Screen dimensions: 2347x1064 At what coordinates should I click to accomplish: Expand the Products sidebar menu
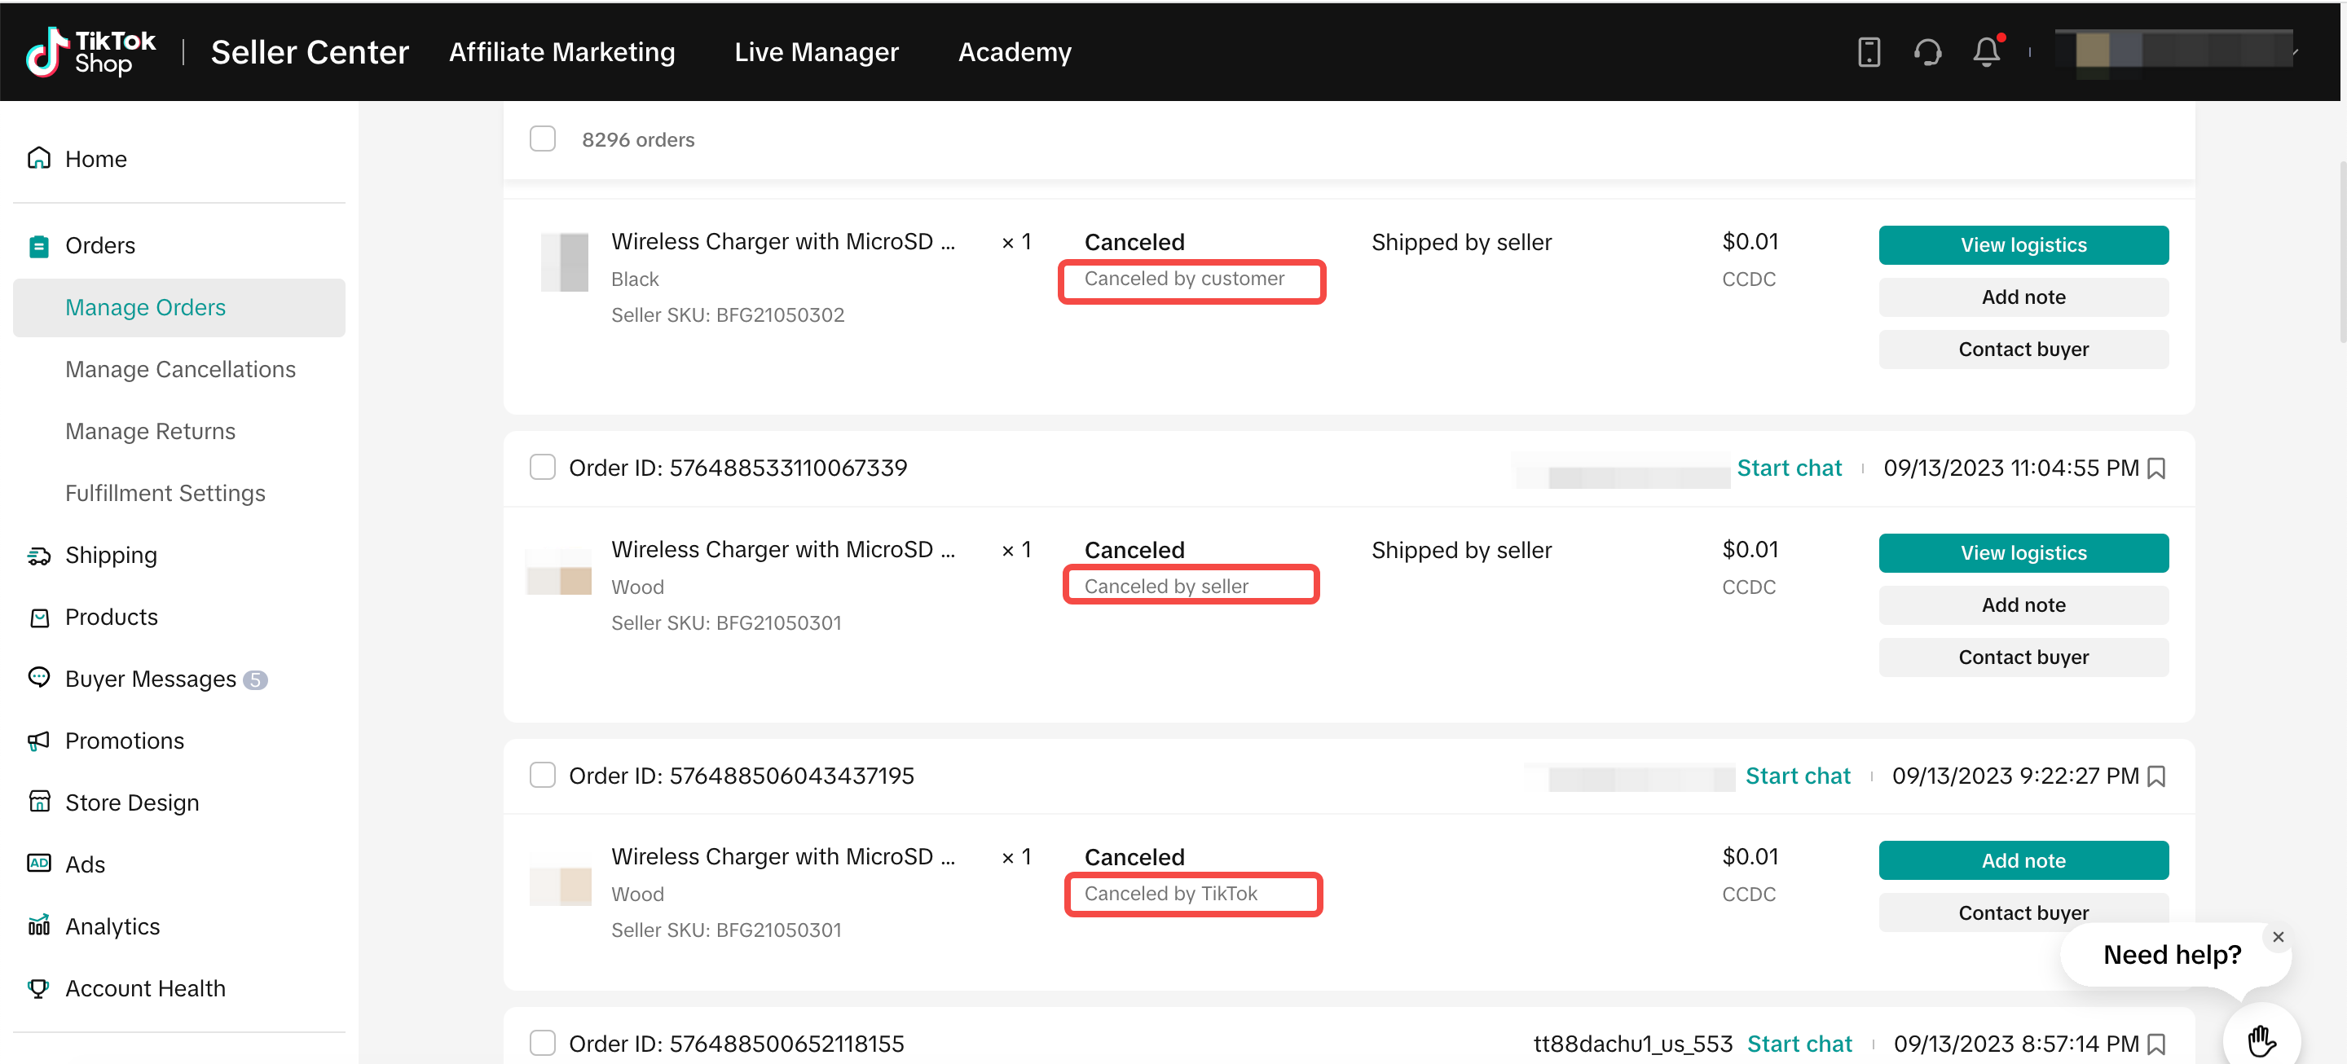point(111,617)
